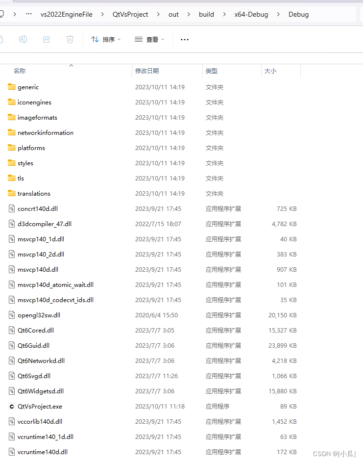Select the styles folder icon
Image resolution: width=363 pixels, height=462 pixels.
12,163
